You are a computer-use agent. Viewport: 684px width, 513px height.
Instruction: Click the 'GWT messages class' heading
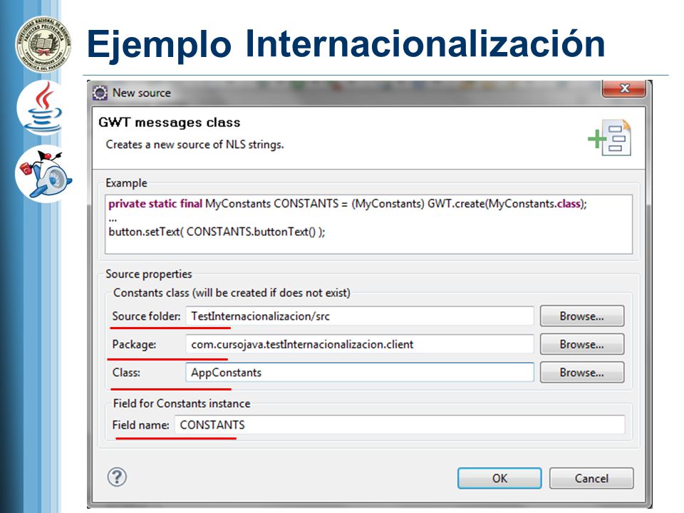point(170,123)
